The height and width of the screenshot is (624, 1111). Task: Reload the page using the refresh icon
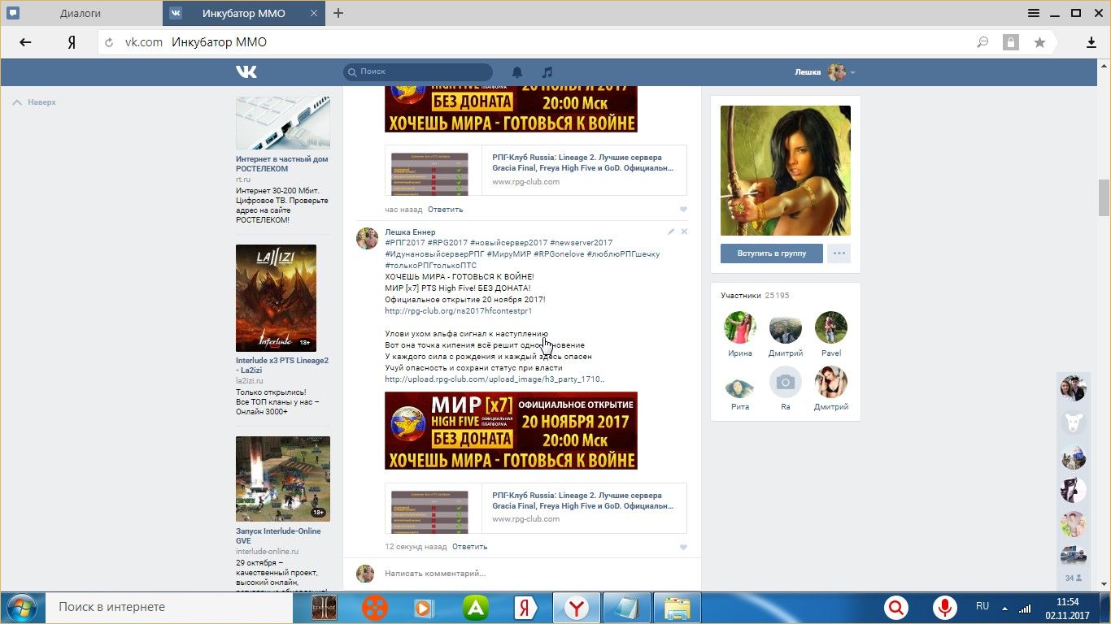click(109, 42)
